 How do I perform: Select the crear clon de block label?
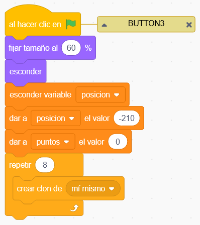point(39,189)
